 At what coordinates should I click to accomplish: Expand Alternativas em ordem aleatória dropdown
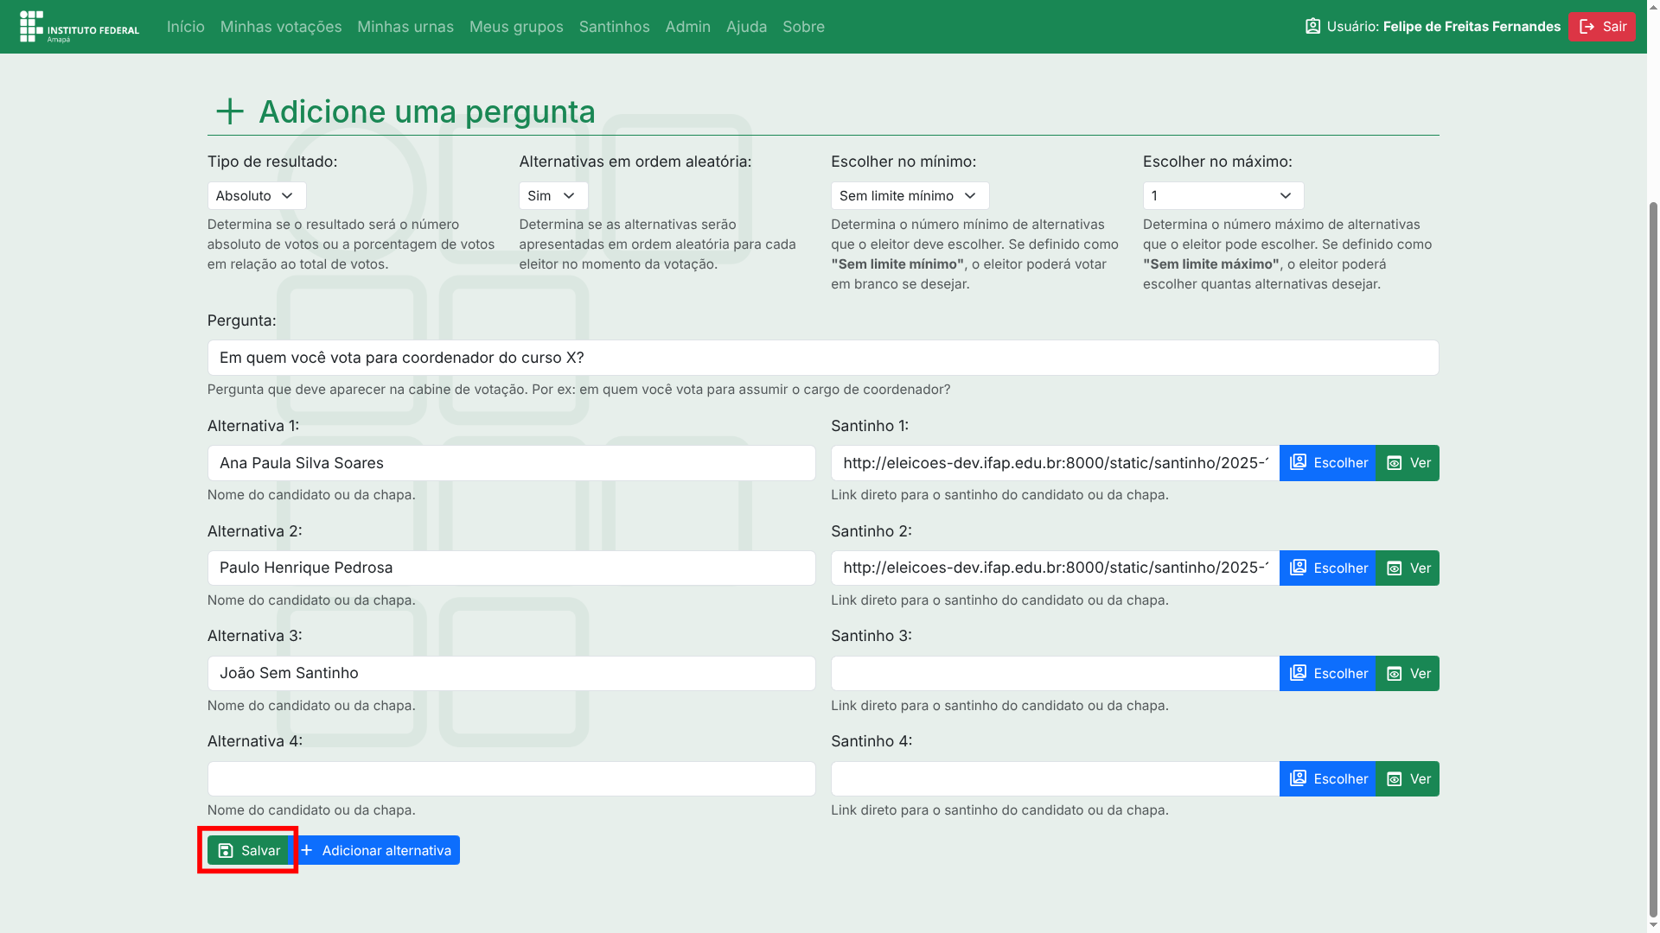click(x=552, y=196)
